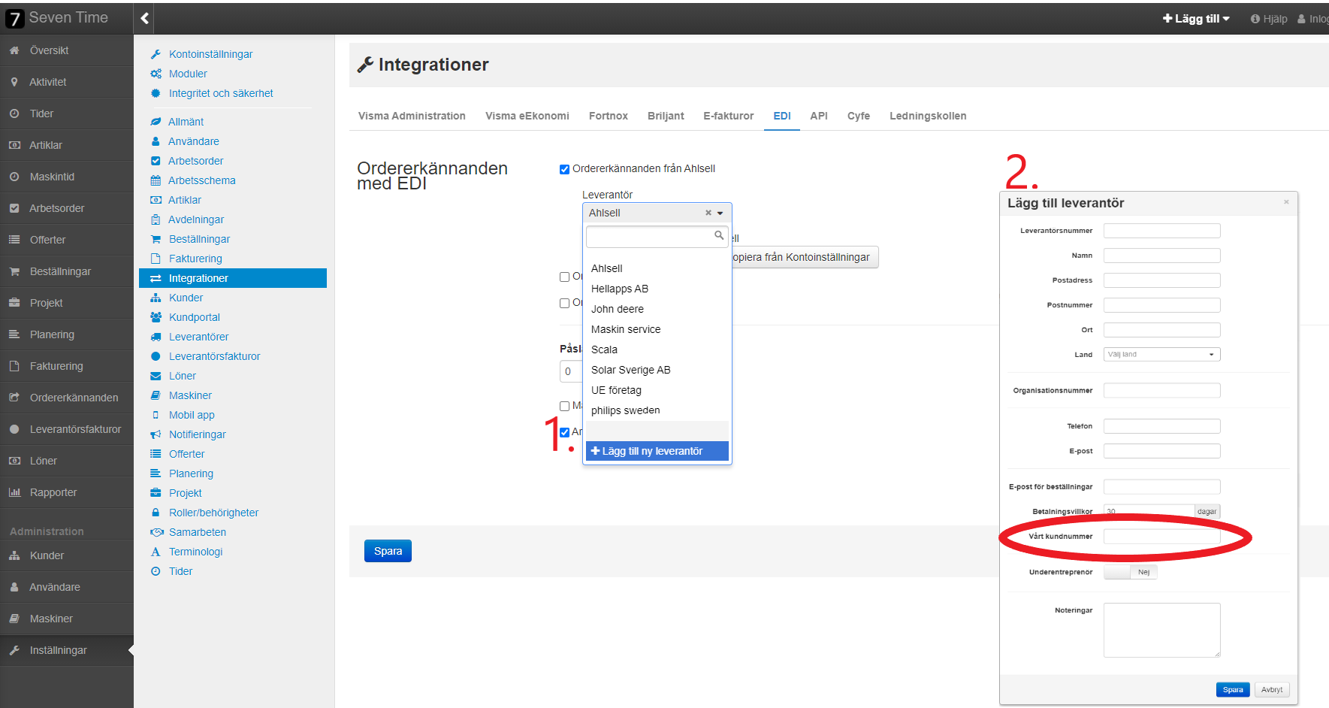This screenshot has width=1329, height=708.
Task: Click the Leverantörer truck icon
Action: click(x=156, y=337)
